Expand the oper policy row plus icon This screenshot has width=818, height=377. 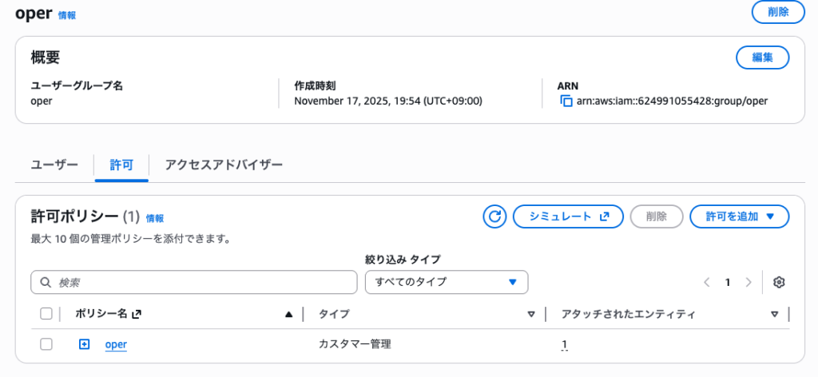84,344
